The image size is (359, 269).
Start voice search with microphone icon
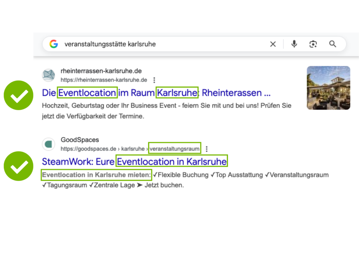pyautogui.click(x=294, y=44)
